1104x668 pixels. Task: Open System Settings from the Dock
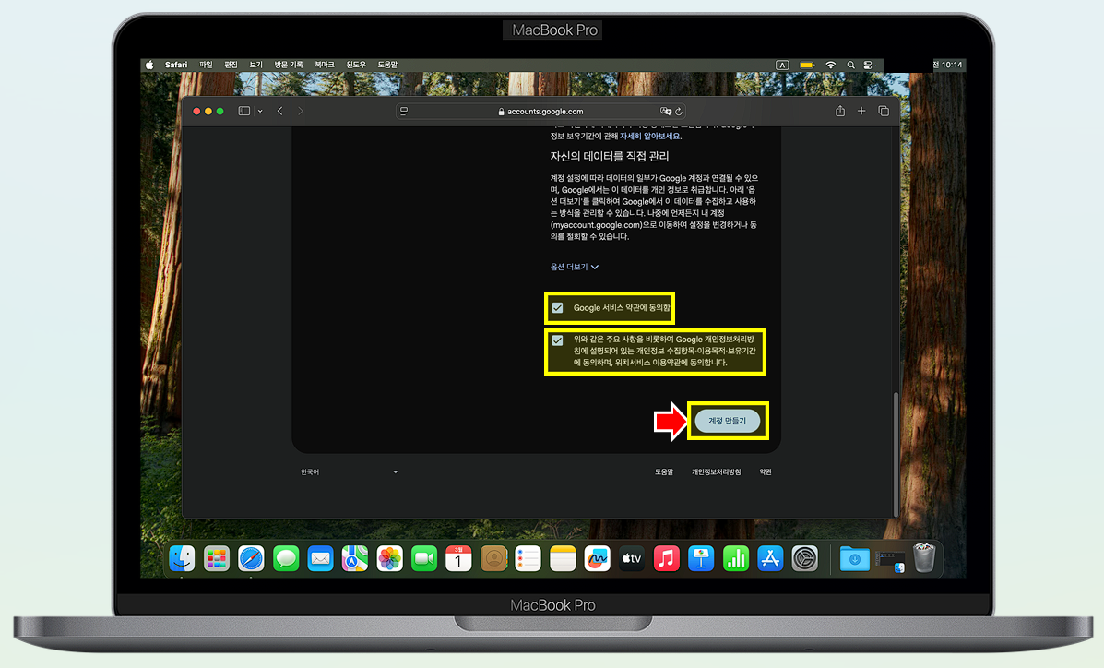point(805,559)
